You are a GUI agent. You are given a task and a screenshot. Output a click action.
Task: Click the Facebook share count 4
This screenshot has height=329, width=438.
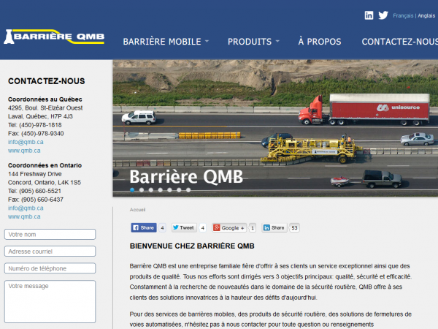[x=162, y=228]
